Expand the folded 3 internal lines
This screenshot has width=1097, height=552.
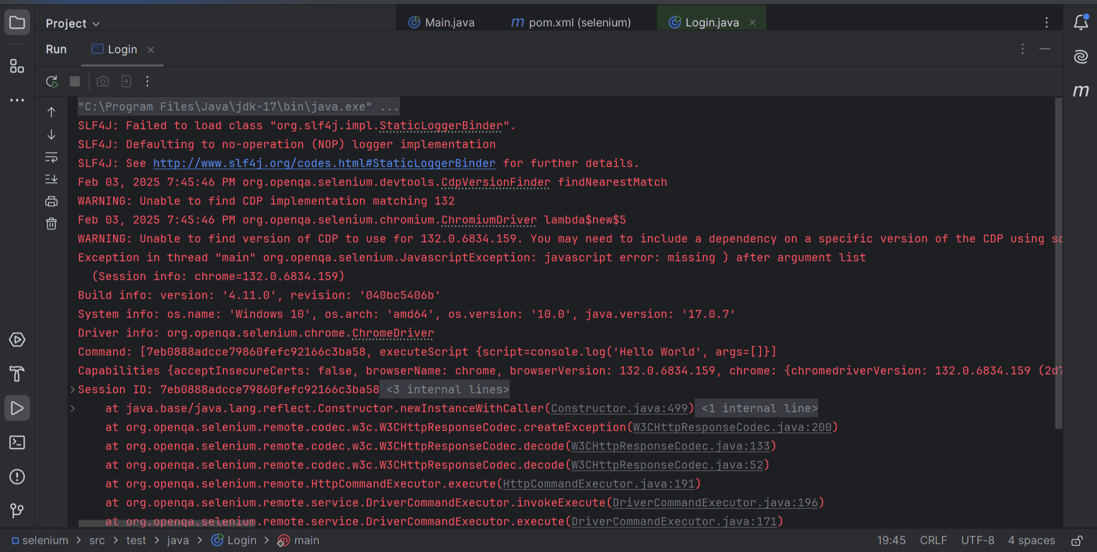(x=445, y=389)
